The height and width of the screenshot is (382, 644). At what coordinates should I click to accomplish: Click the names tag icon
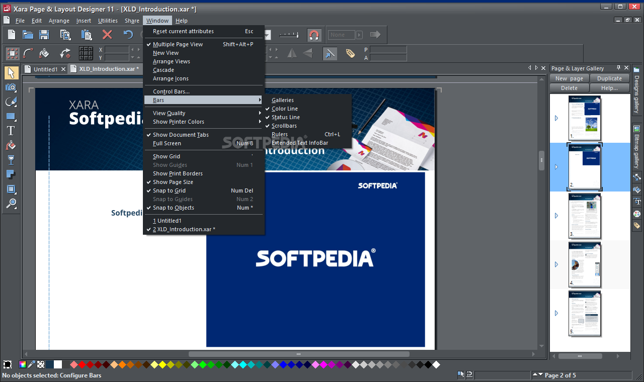coord(350,53)
